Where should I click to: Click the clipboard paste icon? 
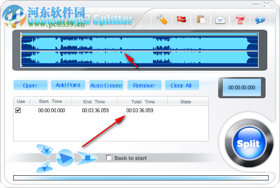coord(201,19)
